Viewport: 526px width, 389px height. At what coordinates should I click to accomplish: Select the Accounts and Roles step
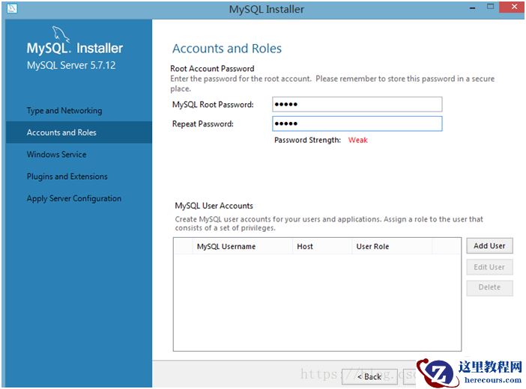click(x=79, y=132)
